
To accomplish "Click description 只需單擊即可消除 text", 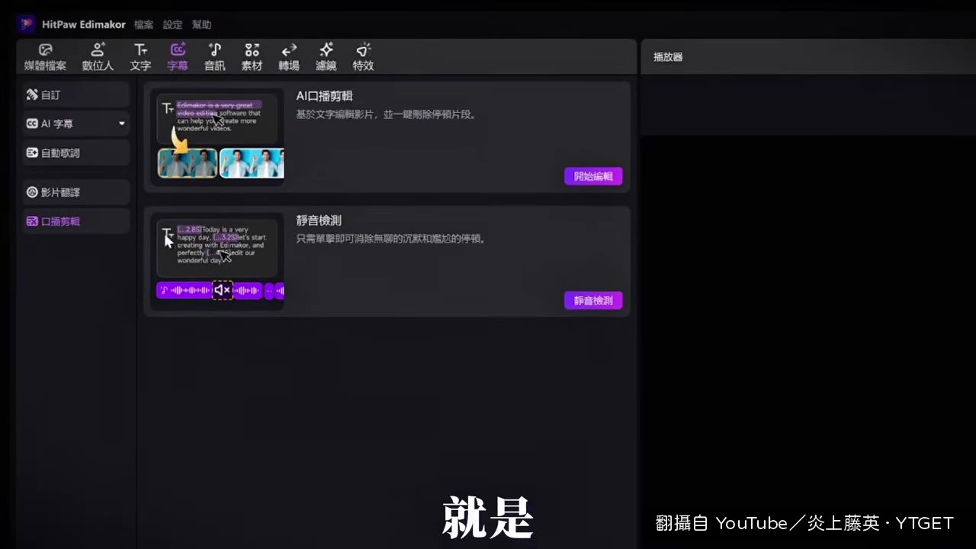I will [391, 239].
